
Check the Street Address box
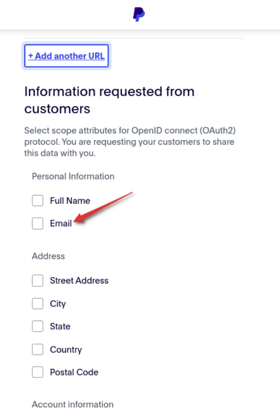tap(38, 281)
